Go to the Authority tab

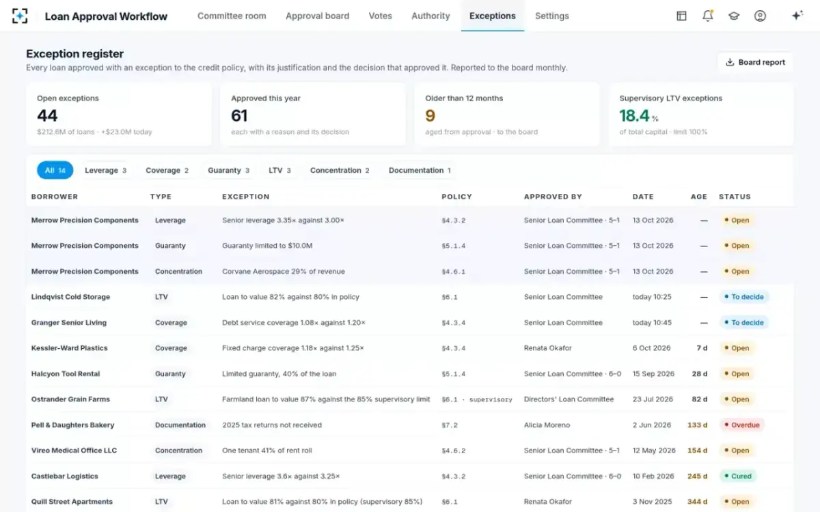[430, 16]
